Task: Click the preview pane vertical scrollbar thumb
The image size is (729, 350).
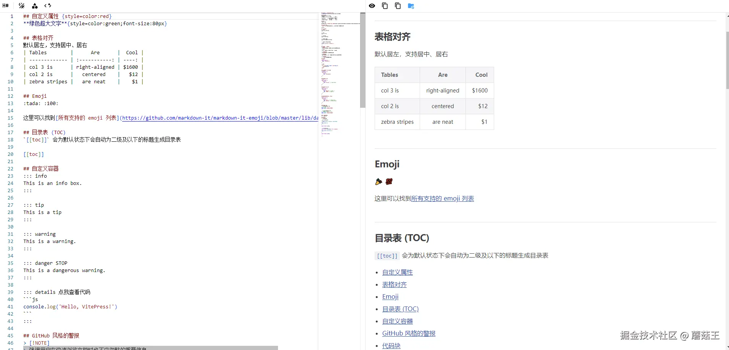Action: pos(727,60)
